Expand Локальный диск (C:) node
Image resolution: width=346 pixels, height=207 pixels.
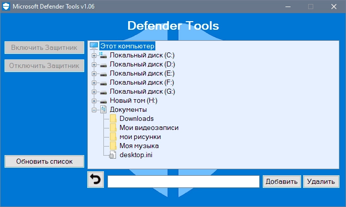tap(94, 55)
